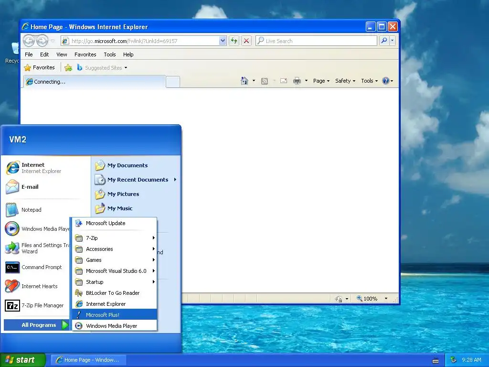Screen dimensions: 489x367
Task: Open a new tab in Internet Explorer
Action: (x=173, y=82)
